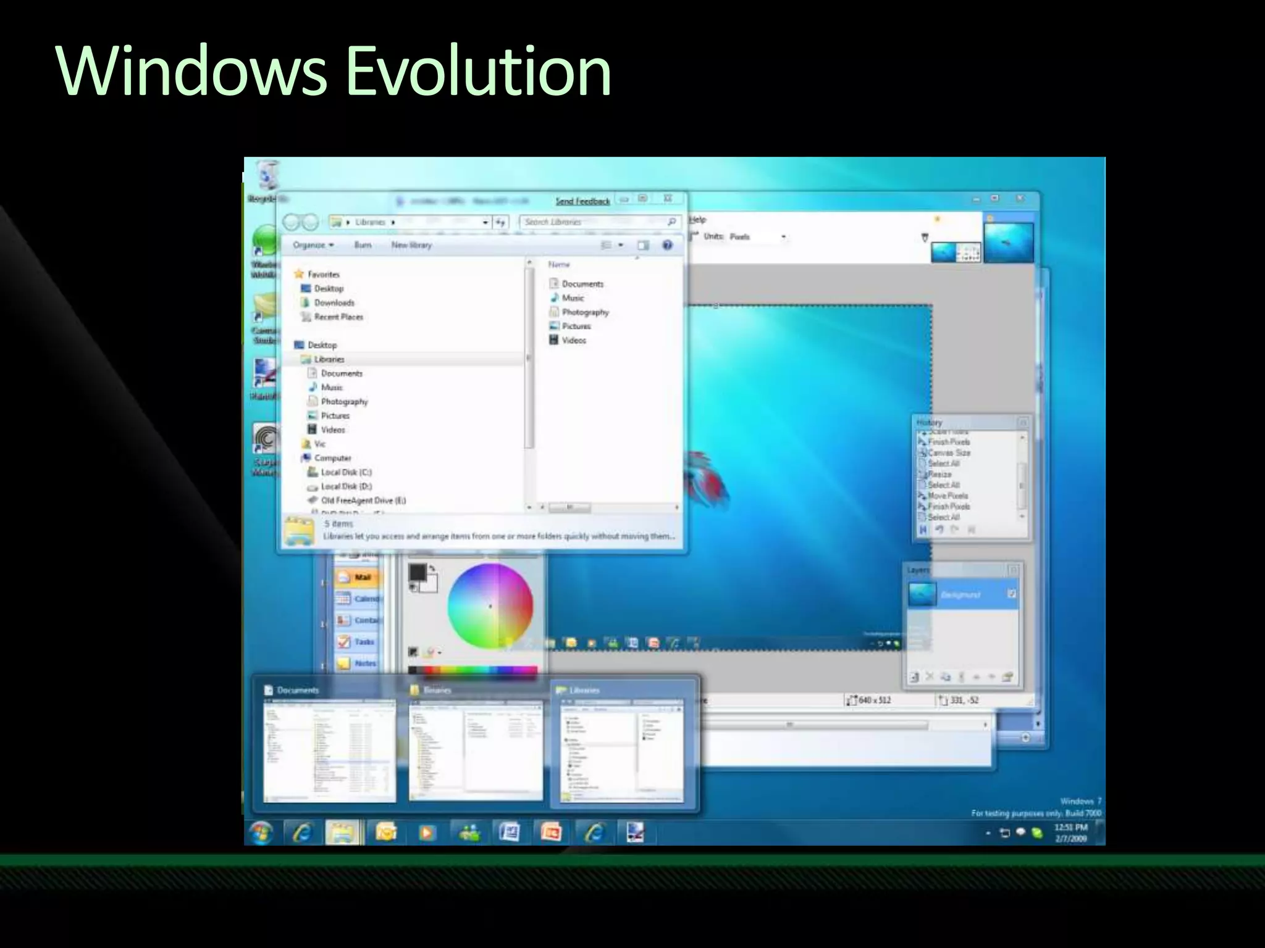Viewport: 1265px width, 948px height.
Task: Switch to Paint.NET on the taskbar
Action: click(x=635, y=833)
